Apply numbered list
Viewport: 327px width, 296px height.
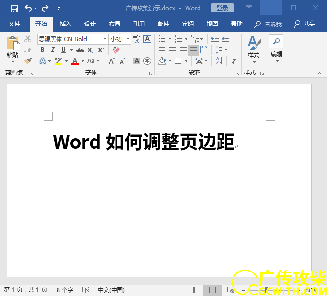point(178,39)
